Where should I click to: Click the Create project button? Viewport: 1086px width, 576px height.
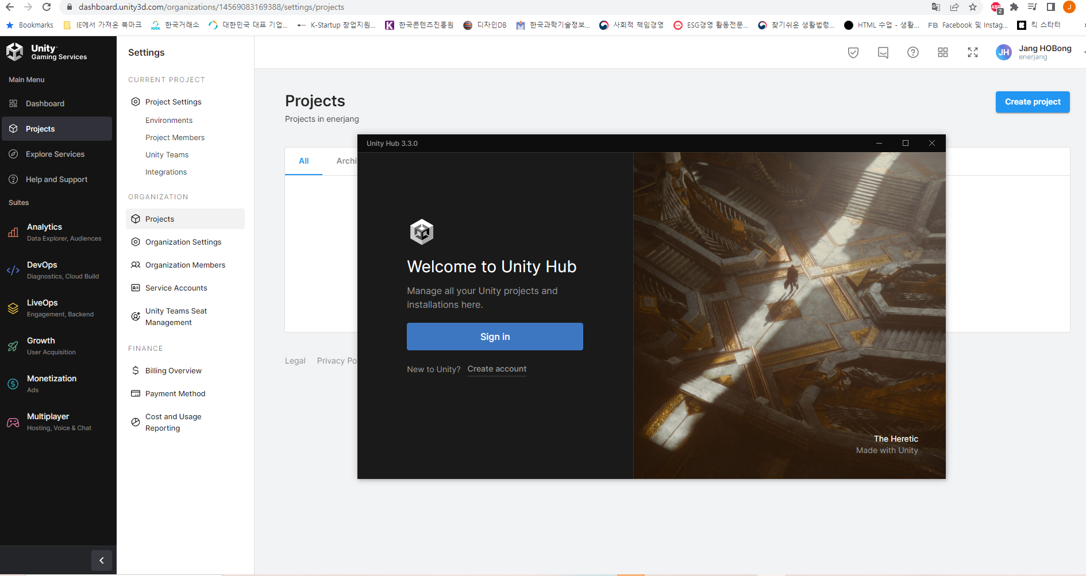coord(1033,102)
